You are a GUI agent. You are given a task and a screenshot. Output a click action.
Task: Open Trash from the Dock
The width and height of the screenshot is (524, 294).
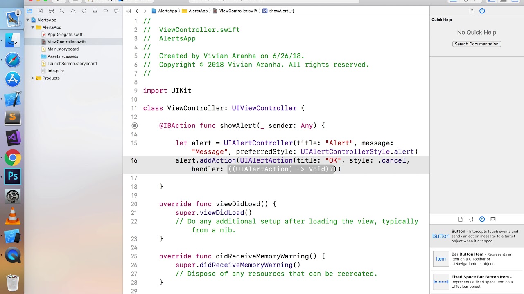point(13,282)
